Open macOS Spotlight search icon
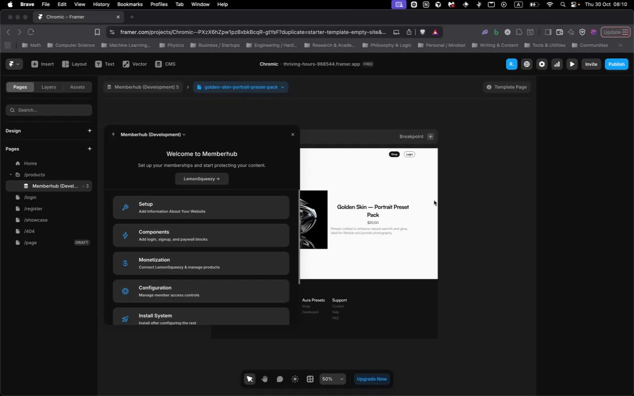This screenshot has height=396, width=634. (x=562, y=4)
